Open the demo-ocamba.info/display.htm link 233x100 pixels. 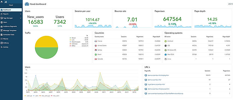click(158, 75)
